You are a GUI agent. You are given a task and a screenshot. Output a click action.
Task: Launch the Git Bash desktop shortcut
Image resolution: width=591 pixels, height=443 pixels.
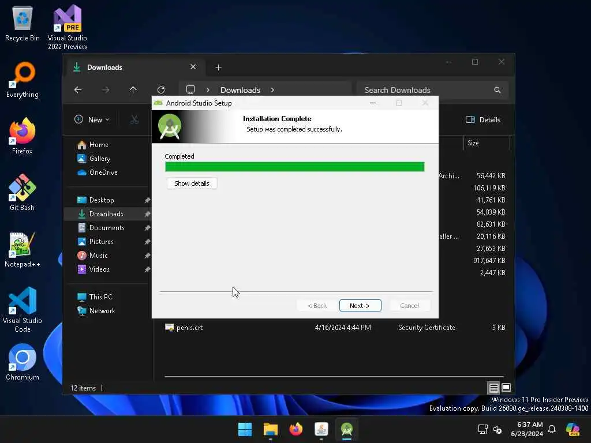(23, 193)
